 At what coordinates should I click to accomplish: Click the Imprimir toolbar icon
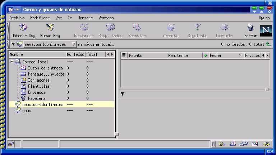[x=224, y=27]
